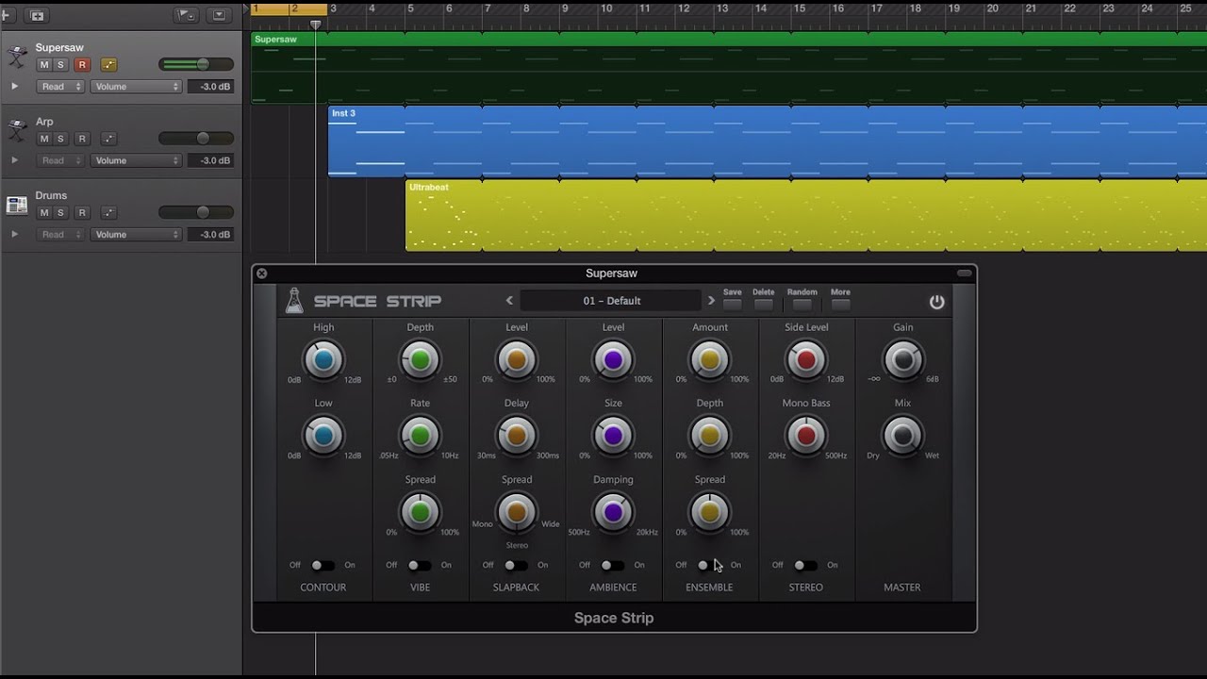Image resolution: width=1207 pixels, height=679 pixels.
Task: Toggle automation button on Drums track
Action: (x=108, y=213)
